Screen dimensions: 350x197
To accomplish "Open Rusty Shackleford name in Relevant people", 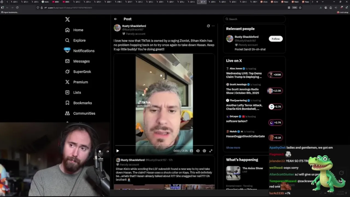I will coord(246,37).
